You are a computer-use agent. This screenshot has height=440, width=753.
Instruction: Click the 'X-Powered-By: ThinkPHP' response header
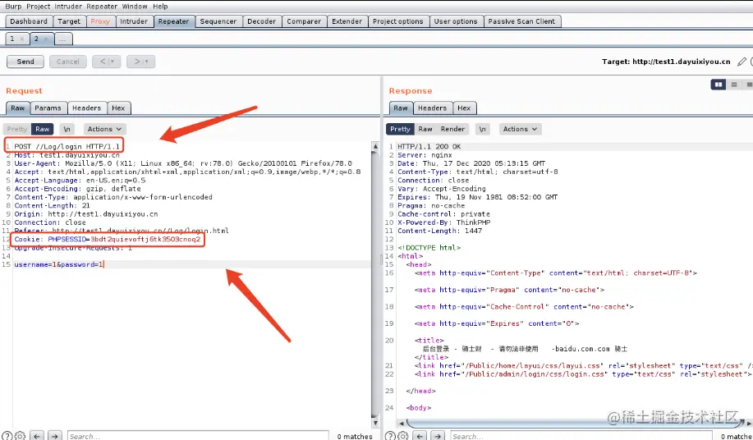443,222
